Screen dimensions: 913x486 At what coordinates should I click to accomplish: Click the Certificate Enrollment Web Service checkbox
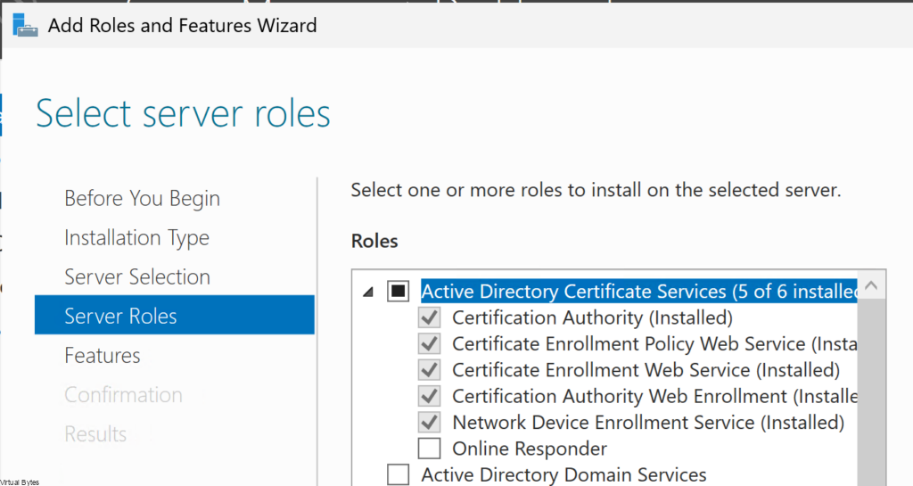[x=430, y=370]
